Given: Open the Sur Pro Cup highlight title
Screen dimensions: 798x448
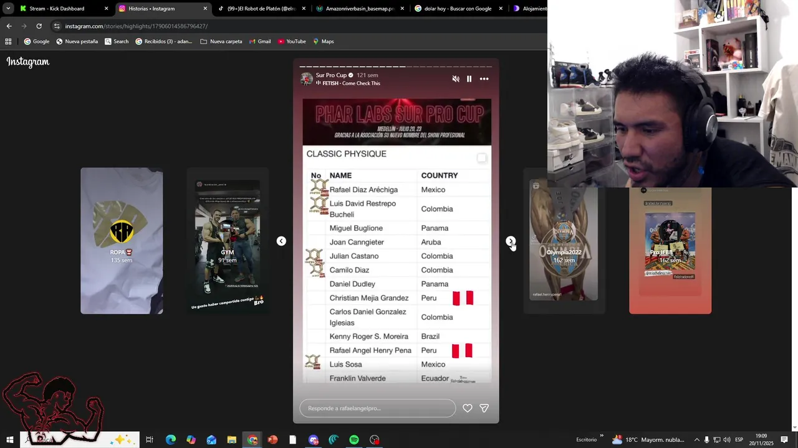Looking at the screenshot, I should pos(331,75).
